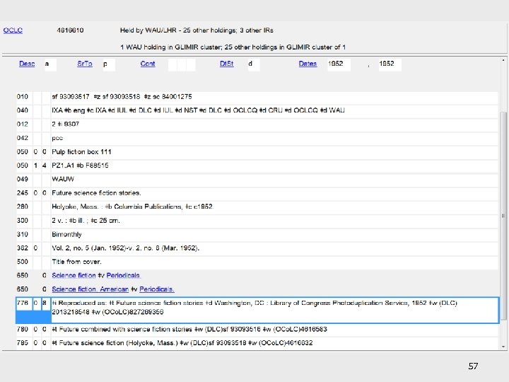Screen dimensions: 509x382
Task: Click the 245 tag number cell
Action: coord(23,193)
